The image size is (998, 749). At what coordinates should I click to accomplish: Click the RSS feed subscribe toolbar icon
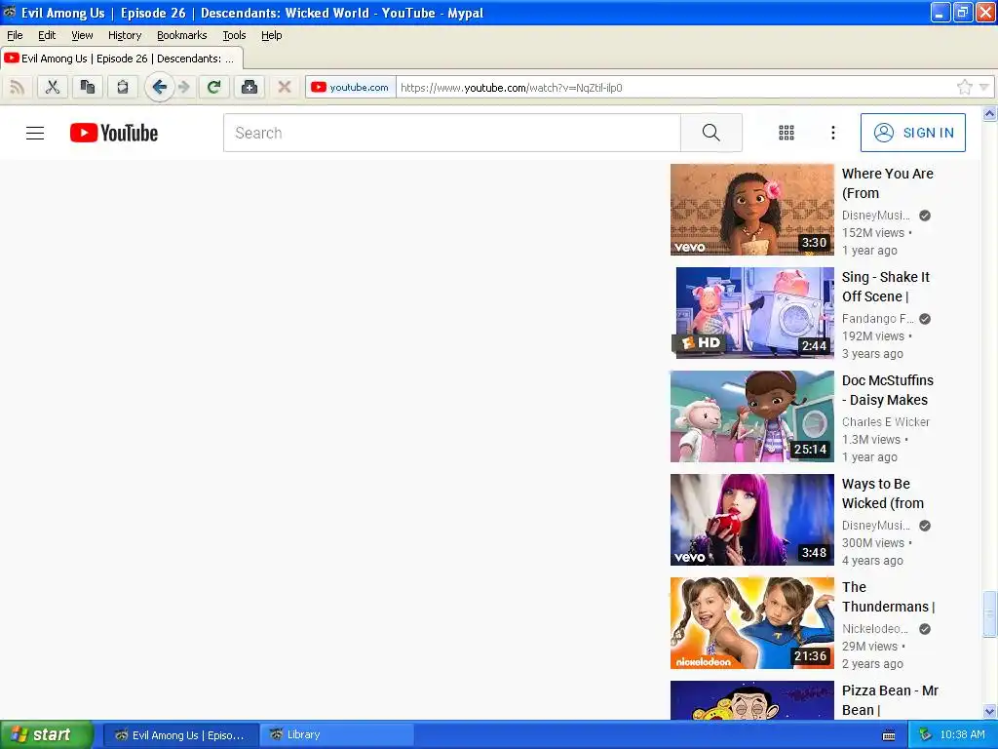[x=18, y=87]
